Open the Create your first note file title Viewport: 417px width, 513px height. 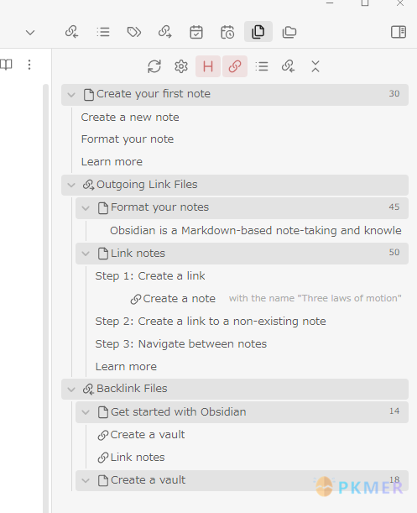click(x=154, y=94)
